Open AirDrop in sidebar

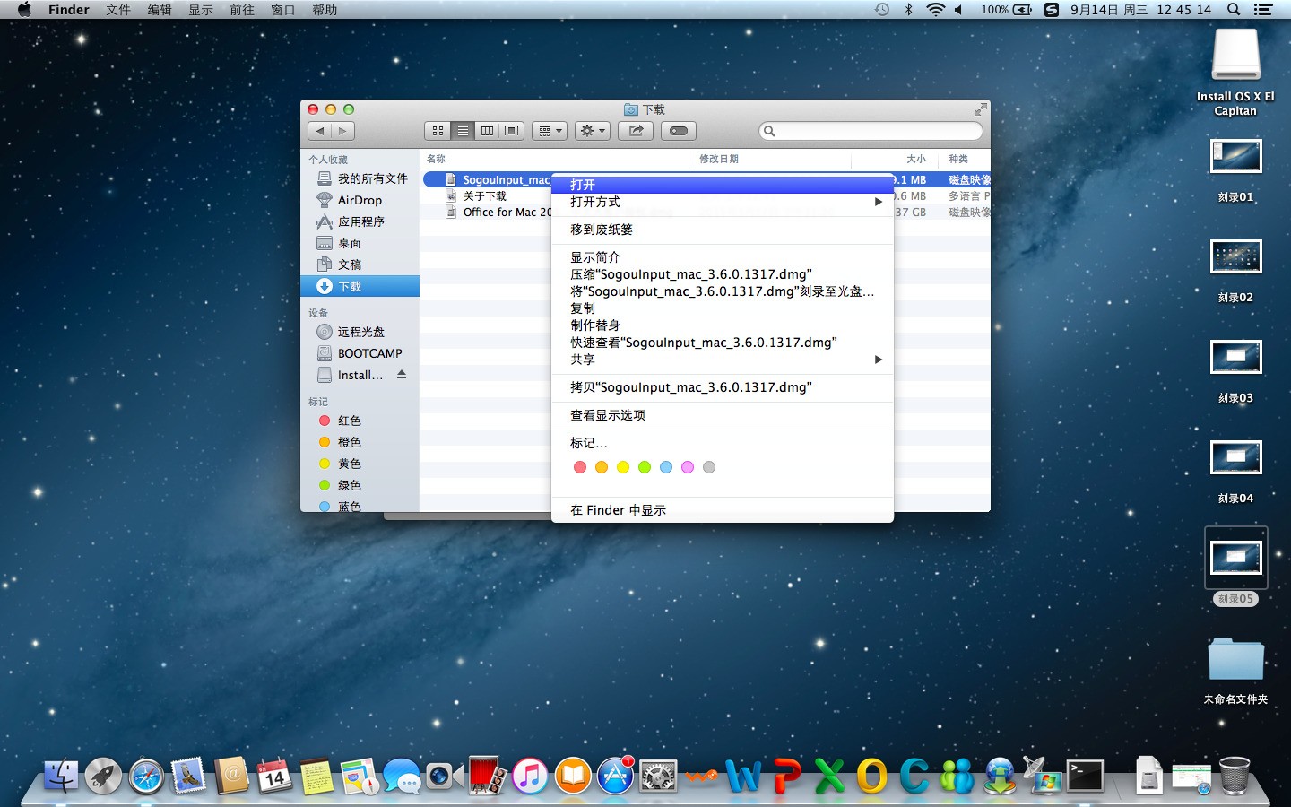point(360,200)
